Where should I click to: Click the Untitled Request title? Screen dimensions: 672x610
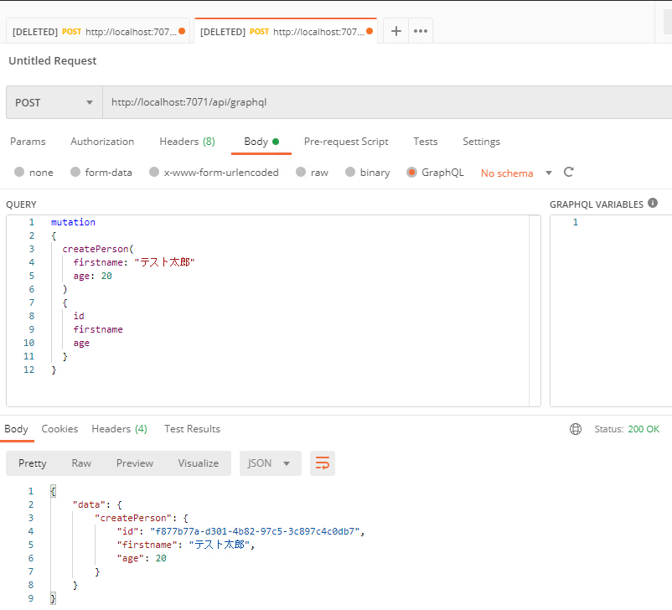[52, 61]
